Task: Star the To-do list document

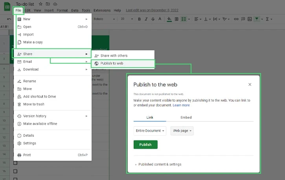Action: point(41,4)
